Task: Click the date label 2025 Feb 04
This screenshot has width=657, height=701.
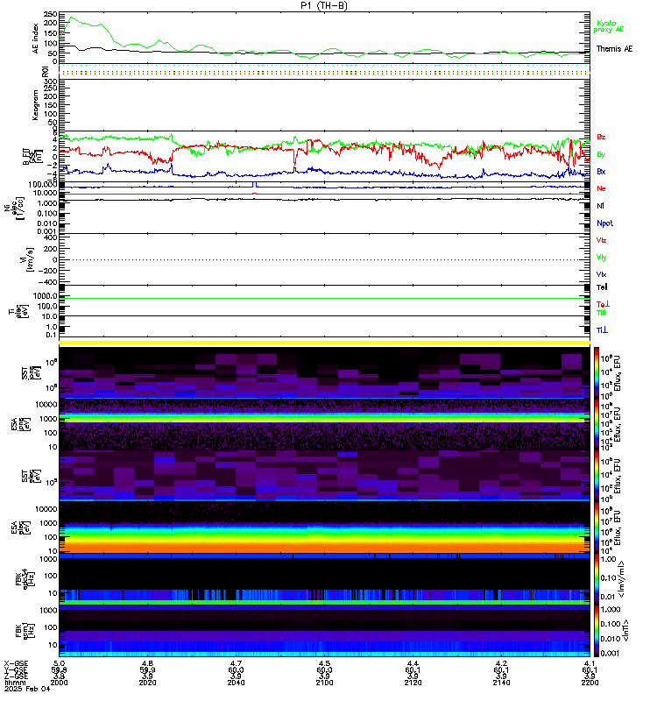Action: tap(27, 689)
